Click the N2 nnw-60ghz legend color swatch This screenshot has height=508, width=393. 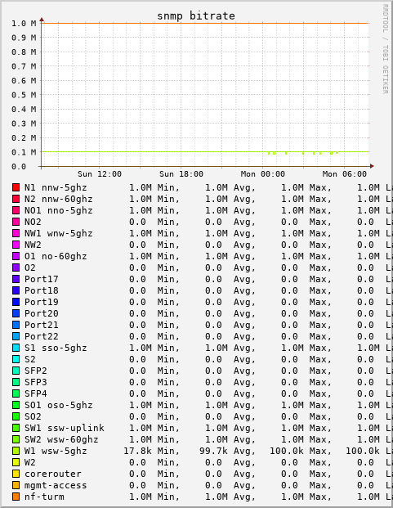tap(16, 199)
